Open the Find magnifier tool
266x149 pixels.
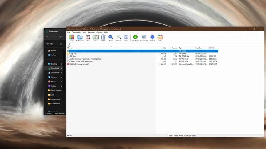click(x=111, y=38)
